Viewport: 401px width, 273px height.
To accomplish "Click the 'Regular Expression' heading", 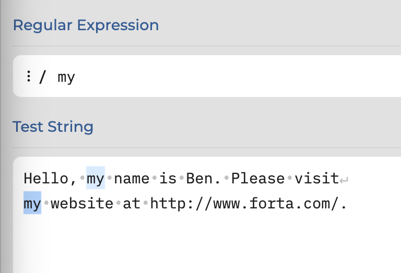I will [86, 25].
